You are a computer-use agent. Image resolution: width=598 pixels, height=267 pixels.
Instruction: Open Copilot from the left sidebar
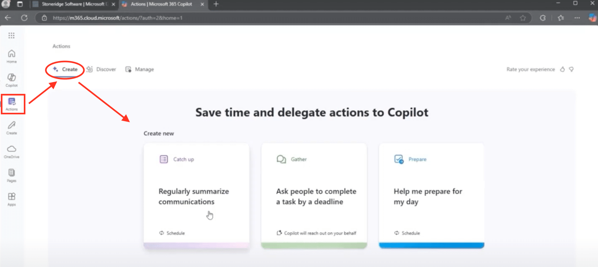point(11,80)
